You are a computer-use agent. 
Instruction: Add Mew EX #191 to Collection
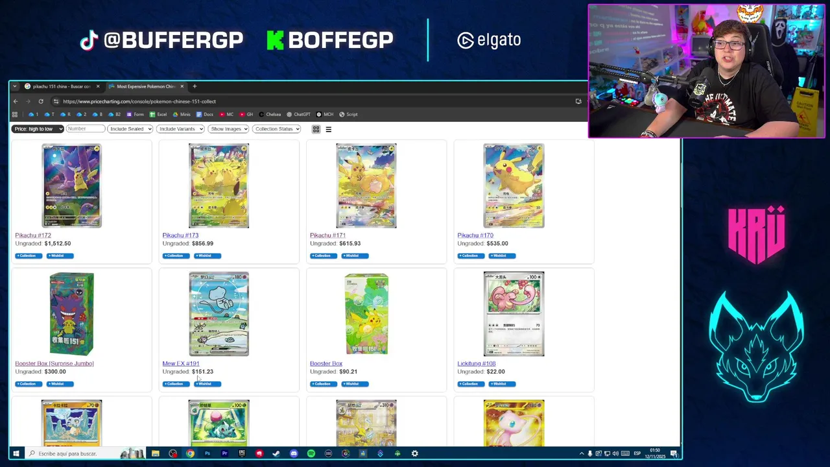click(x=175, y=383)
